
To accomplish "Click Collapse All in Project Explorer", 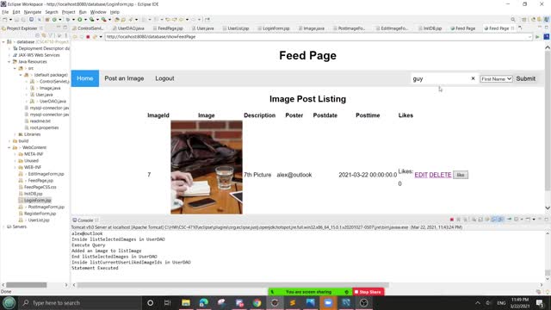I will point(37,35).
